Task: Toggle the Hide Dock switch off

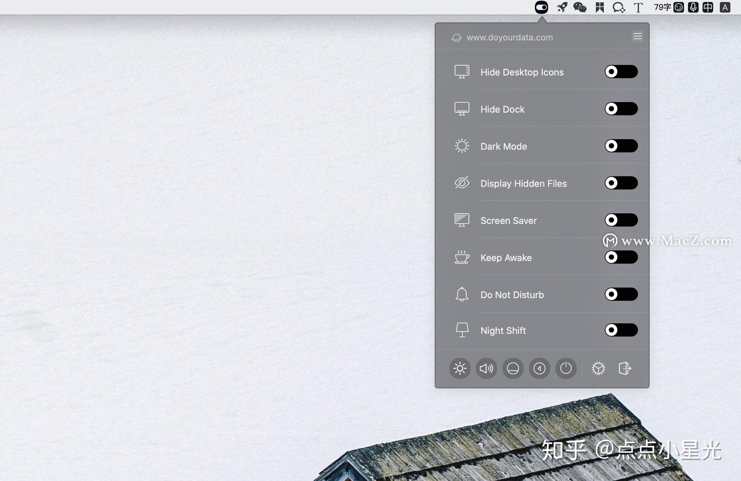Action: coord(621,109)
